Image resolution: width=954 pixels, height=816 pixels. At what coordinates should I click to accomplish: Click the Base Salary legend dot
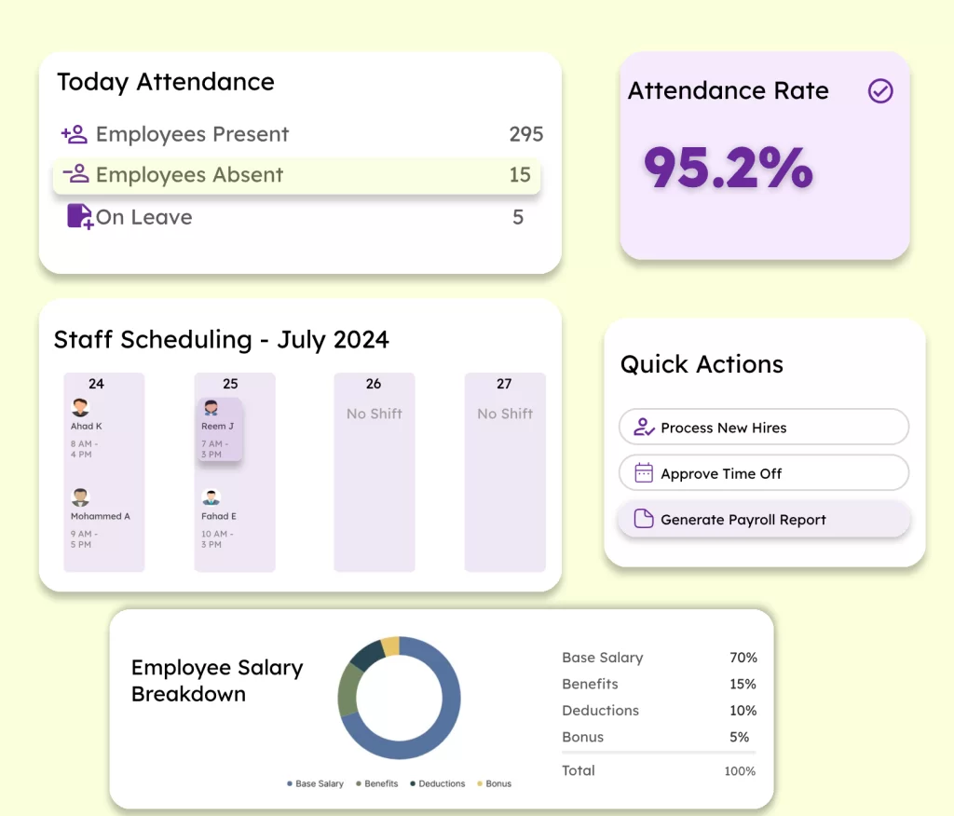pos(290,783)
